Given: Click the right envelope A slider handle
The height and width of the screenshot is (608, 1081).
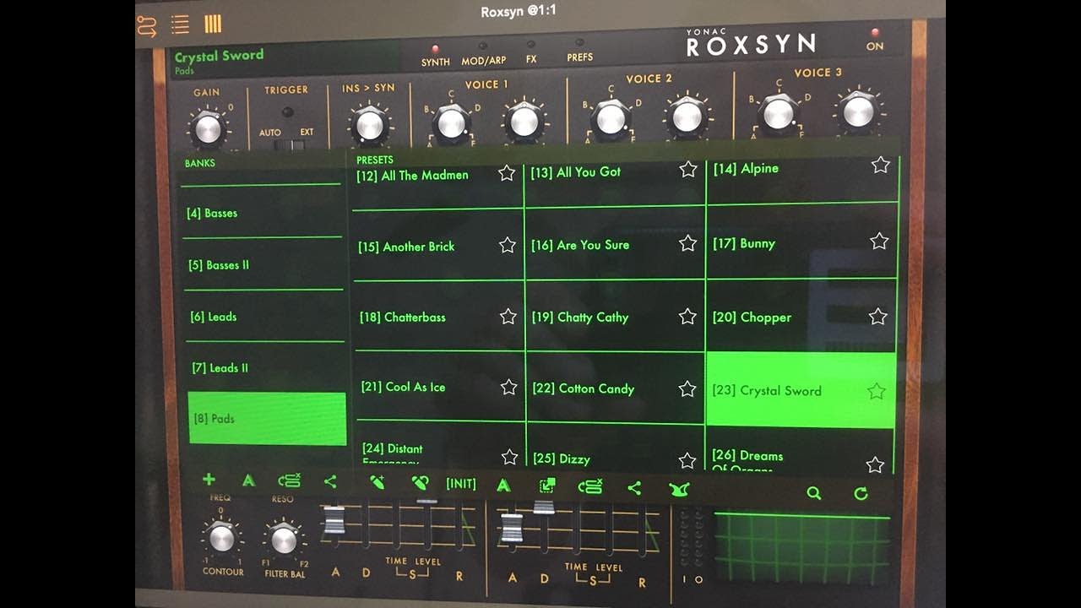Looking at the screenshot, I should click(x=511, y=527).
